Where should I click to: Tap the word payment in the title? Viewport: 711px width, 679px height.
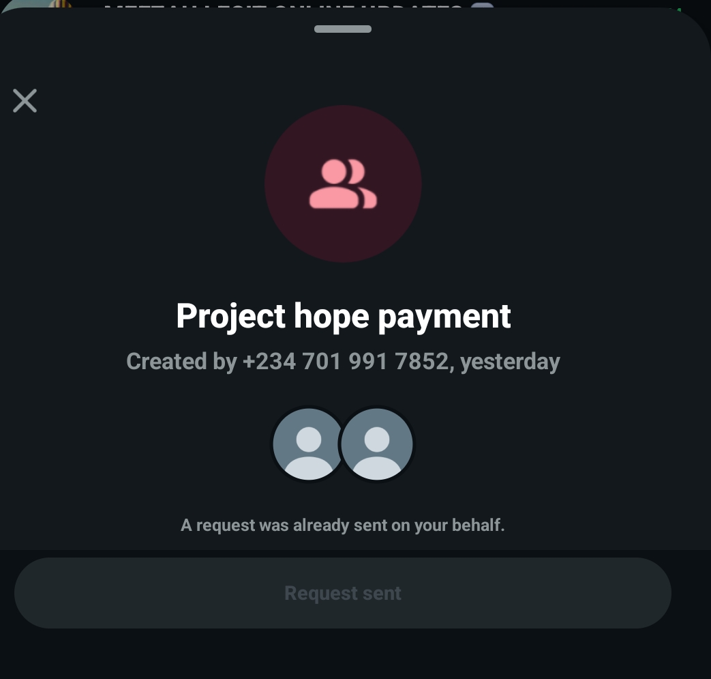[x=444, y=317]
